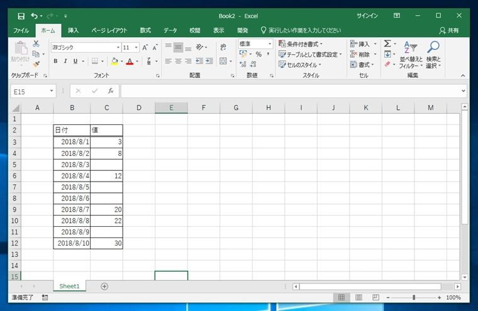Expand the Name Box dropdown for E15
The image size is (478, 311).
pos(52,90)
